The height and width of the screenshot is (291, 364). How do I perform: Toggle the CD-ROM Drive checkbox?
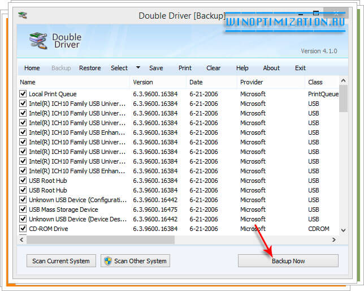(23, 229)
